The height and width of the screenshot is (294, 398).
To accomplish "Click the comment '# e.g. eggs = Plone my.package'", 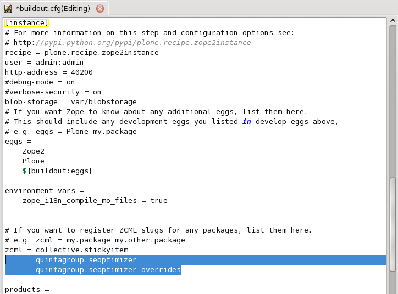I will (x=71, y=132).
